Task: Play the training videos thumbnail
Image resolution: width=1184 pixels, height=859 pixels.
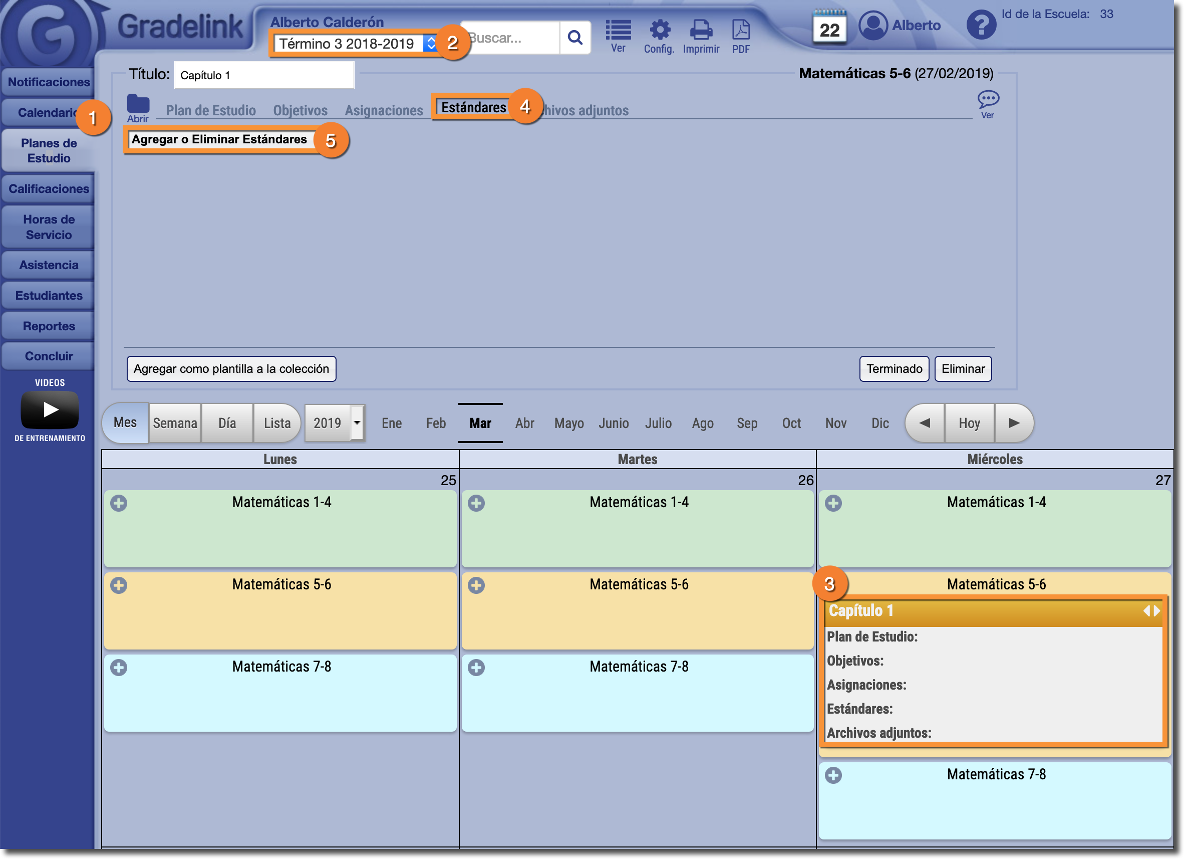Action: tap(50, 409)
